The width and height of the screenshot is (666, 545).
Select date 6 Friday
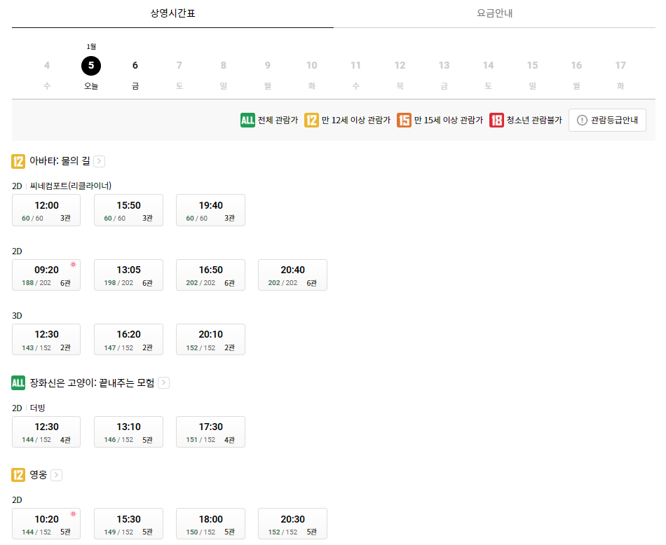click(x=135, y=65)
